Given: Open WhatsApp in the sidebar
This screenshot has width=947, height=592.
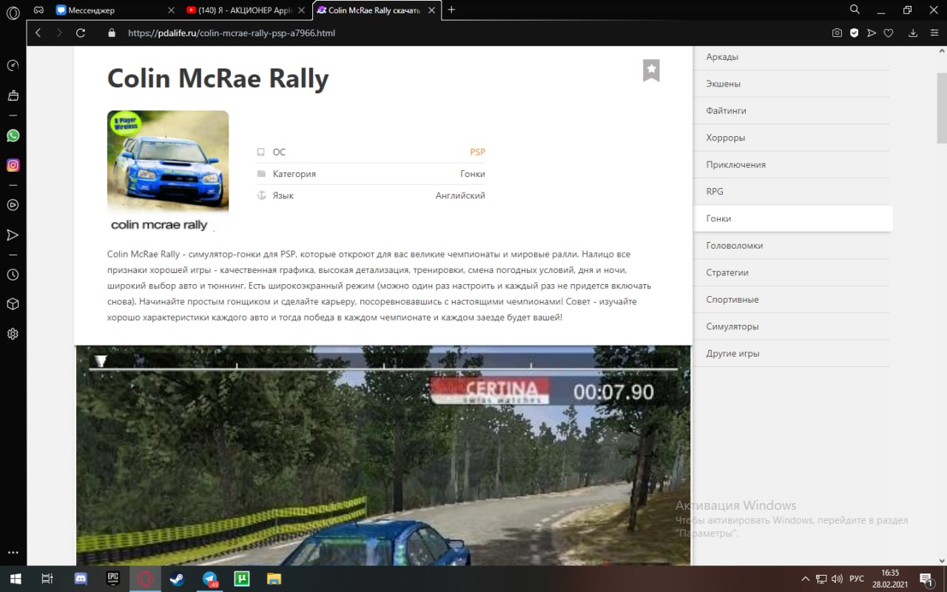Looking at the screenshot, I should (13, 135).
